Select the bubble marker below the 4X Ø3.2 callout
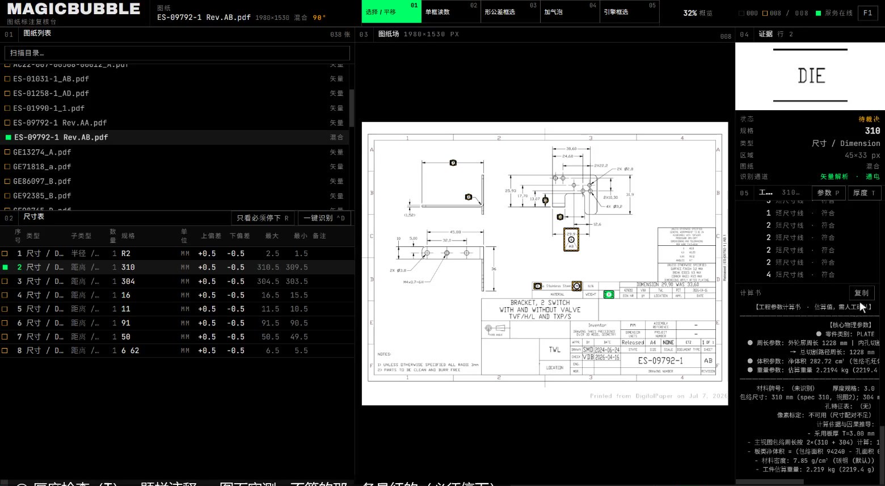 pos(560,217)
